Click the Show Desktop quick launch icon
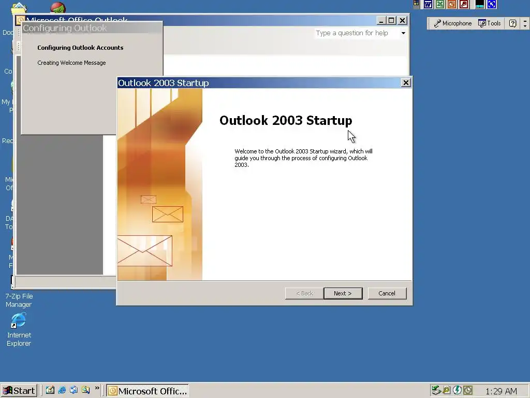This screenshot has width=530, height=398. coord(50,390)
